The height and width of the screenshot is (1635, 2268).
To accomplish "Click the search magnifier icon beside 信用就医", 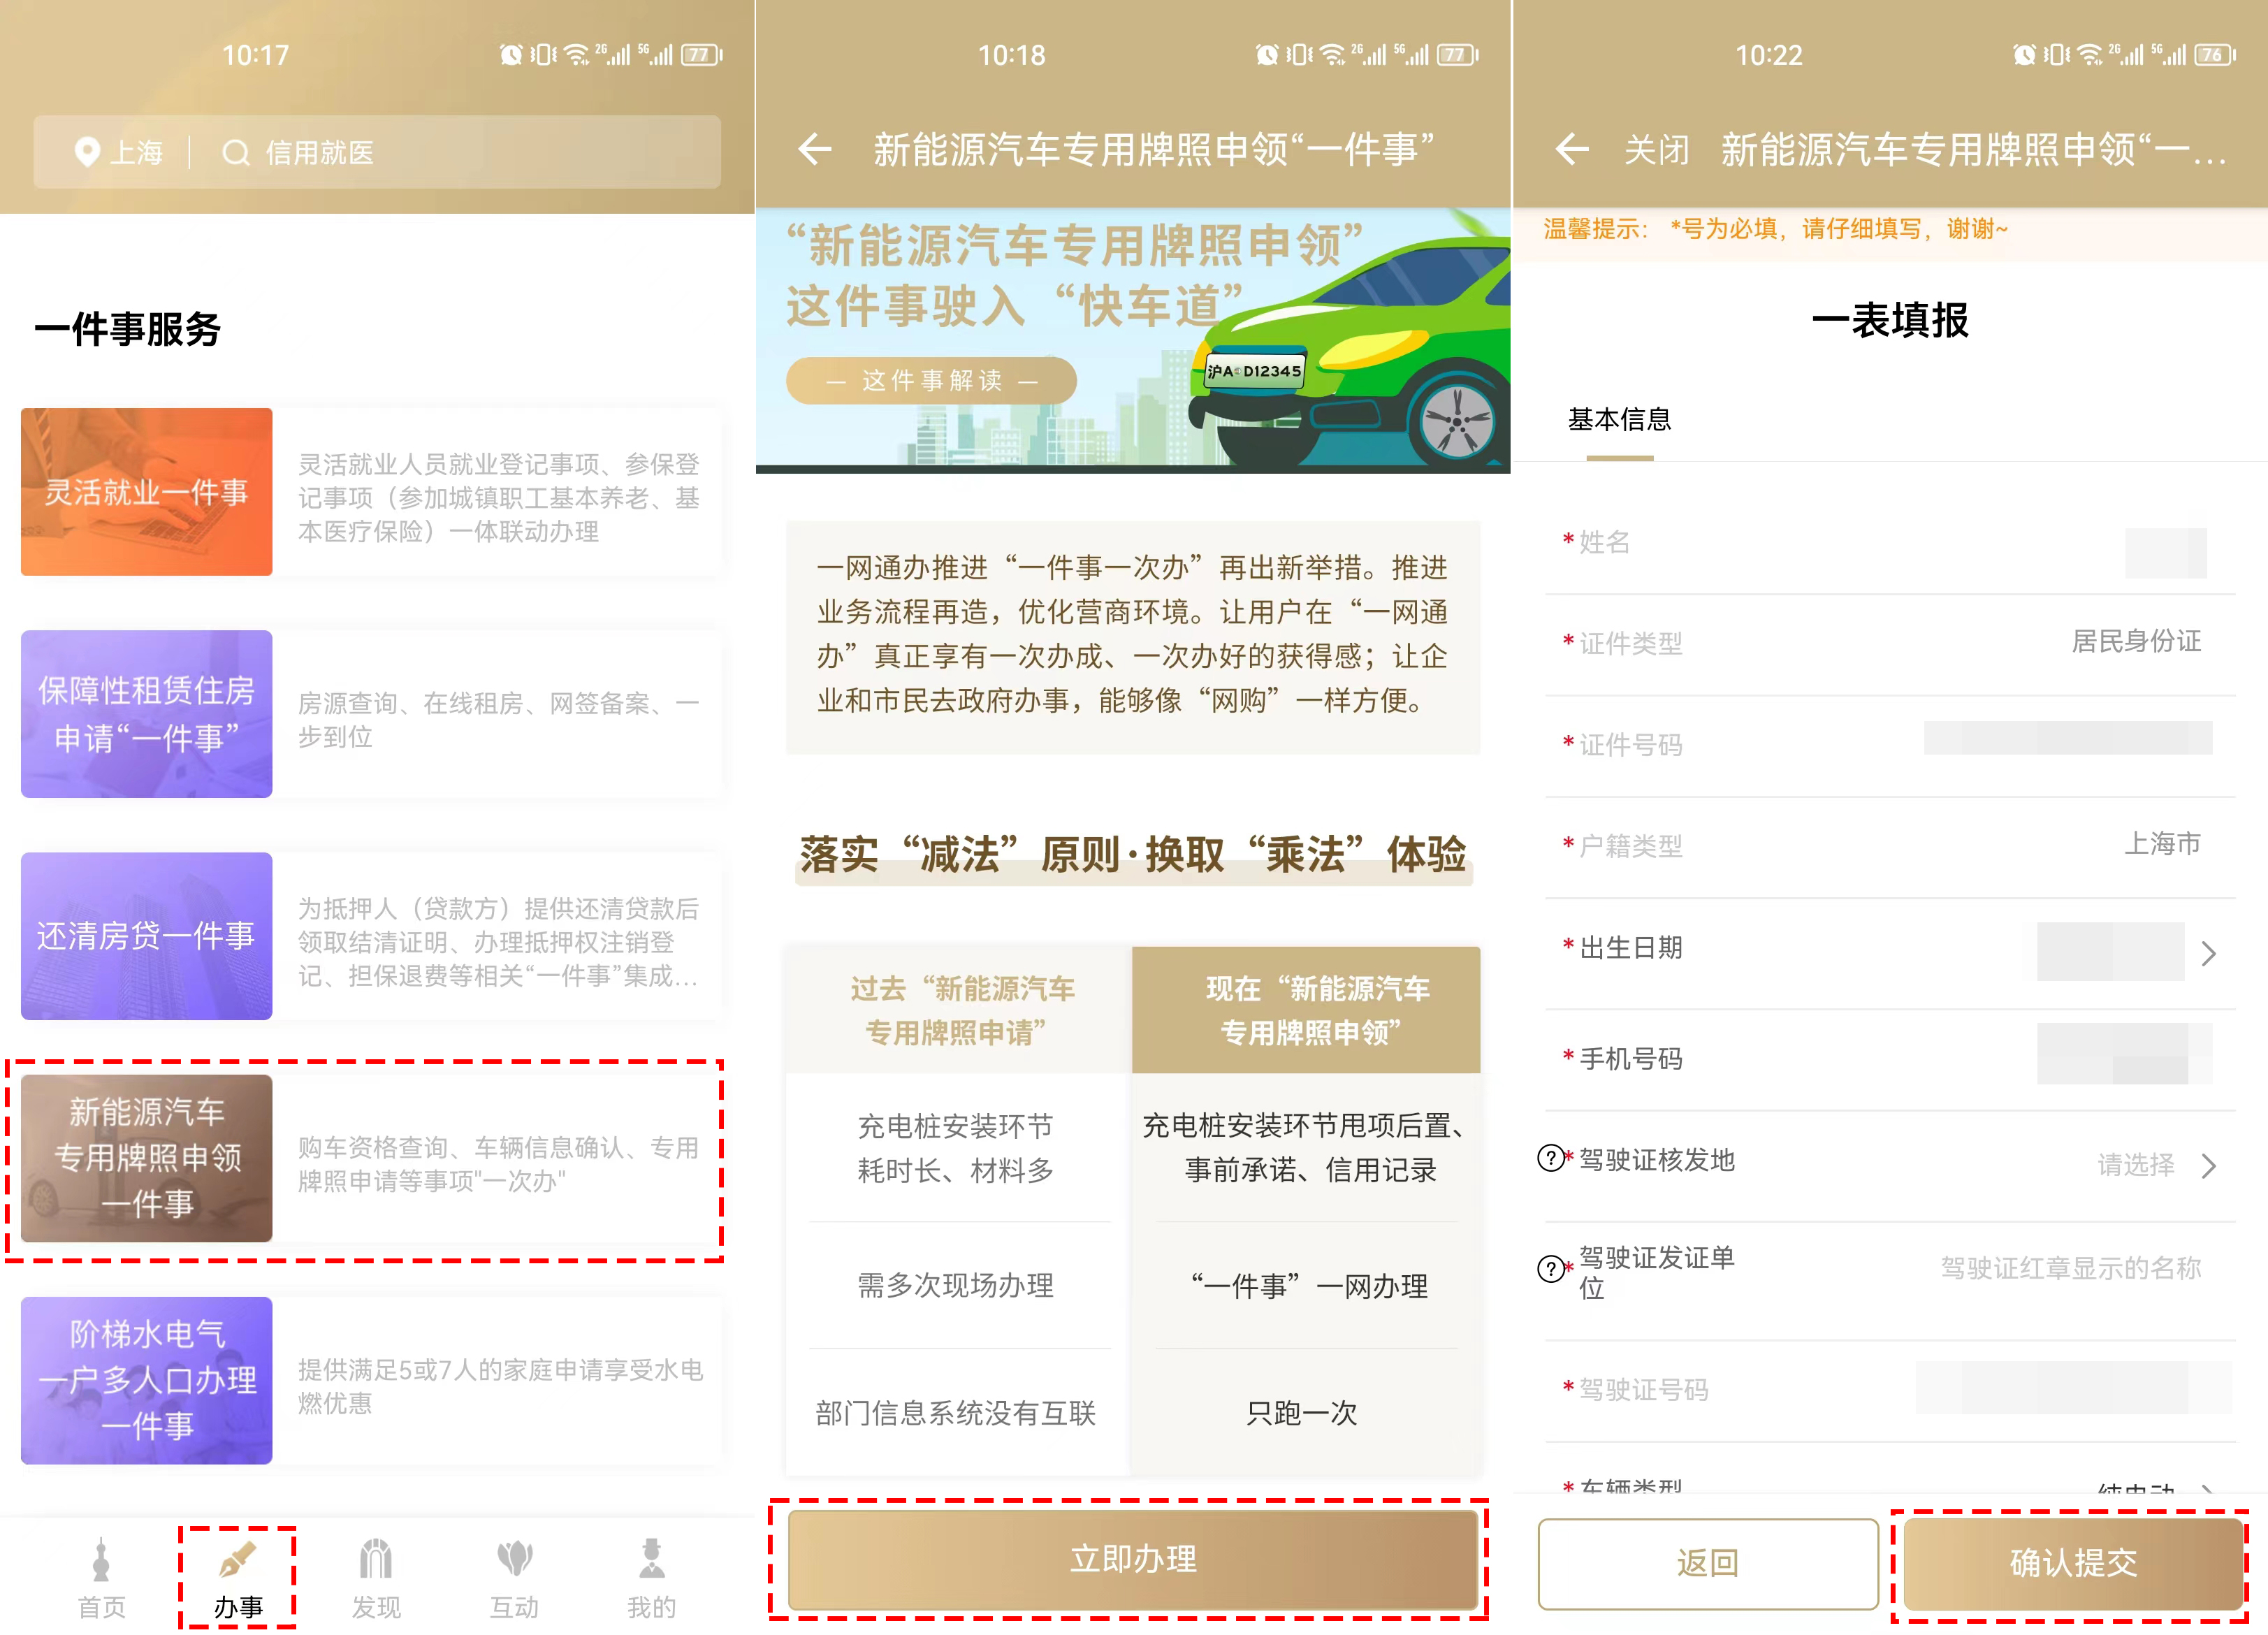I will pos(235,152).
